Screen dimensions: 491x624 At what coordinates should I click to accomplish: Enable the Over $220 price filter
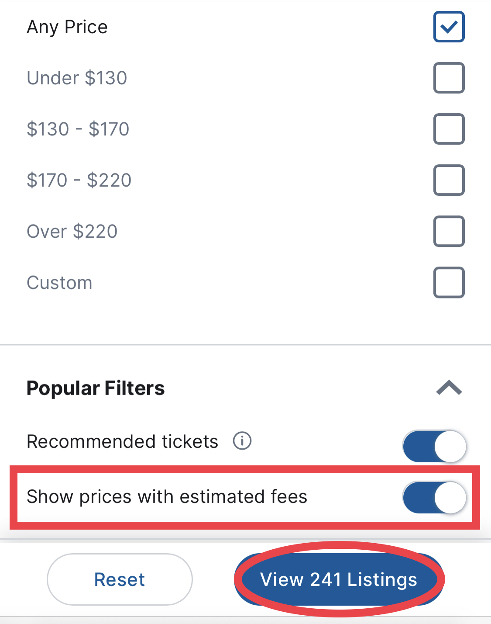[x=449, y=231]
